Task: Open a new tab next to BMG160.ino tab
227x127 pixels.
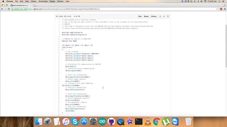Action: [35, 6]
